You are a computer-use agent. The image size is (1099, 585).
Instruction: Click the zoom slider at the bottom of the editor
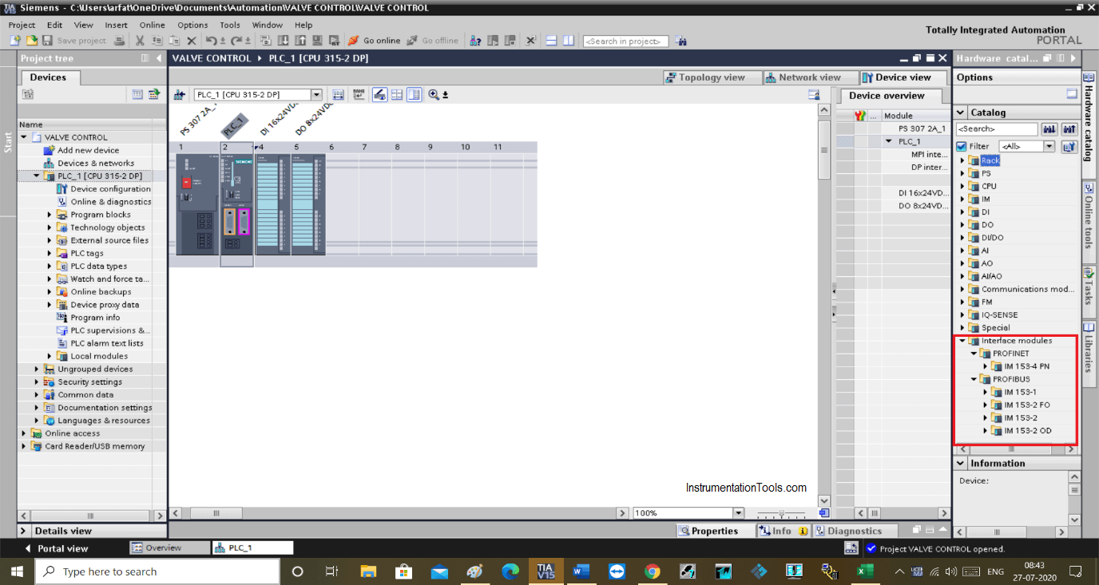tap(780, 513)
